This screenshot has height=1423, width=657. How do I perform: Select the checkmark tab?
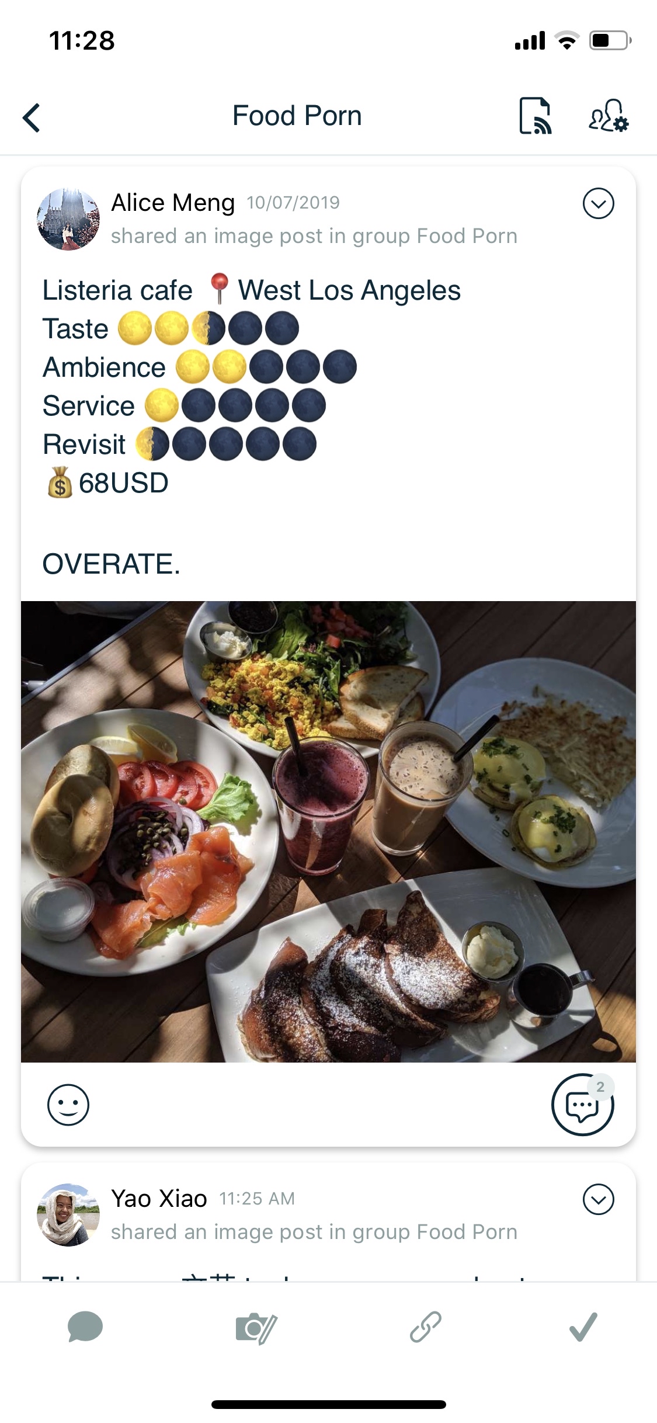pyautogui.click(x=583, y=1327)
